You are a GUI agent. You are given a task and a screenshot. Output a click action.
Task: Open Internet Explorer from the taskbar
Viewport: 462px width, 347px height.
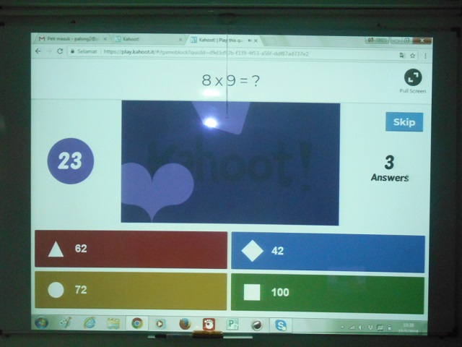pyautogui.click(x=90, y=322)
